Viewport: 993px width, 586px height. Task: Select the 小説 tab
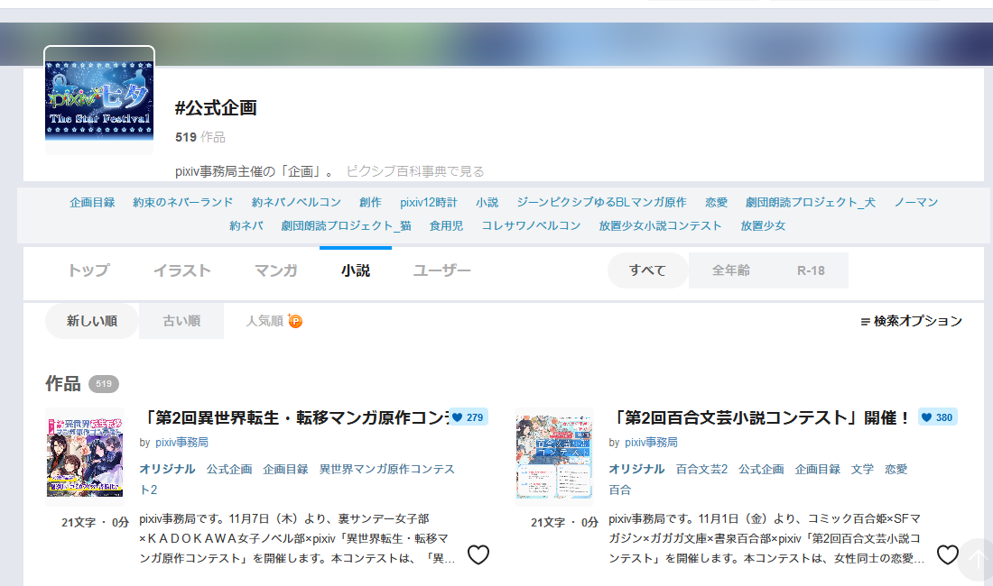click(x=356, y=270)
